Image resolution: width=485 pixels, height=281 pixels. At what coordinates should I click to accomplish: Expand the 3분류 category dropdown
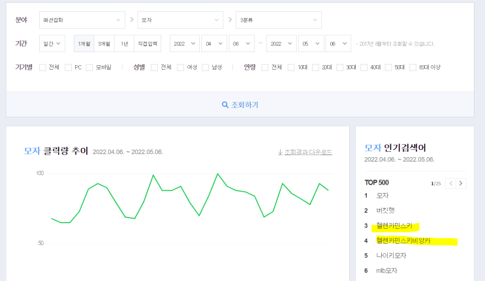pyautogui.click(x=279, y=20)
